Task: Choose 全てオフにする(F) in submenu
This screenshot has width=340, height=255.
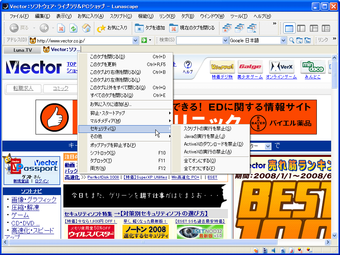Action: [x=211, y=168]
